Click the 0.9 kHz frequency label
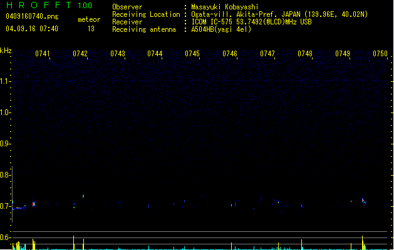394x250 pixels. click(6, 144)
